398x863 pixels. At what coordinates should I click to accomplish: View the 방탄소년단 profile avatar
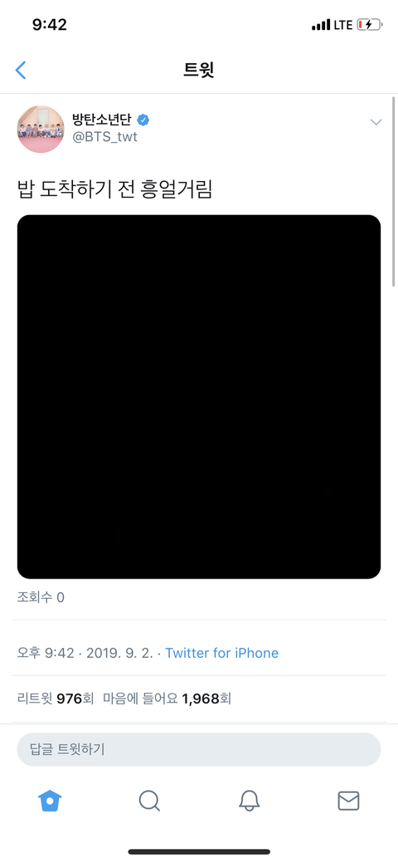(41, 130)
